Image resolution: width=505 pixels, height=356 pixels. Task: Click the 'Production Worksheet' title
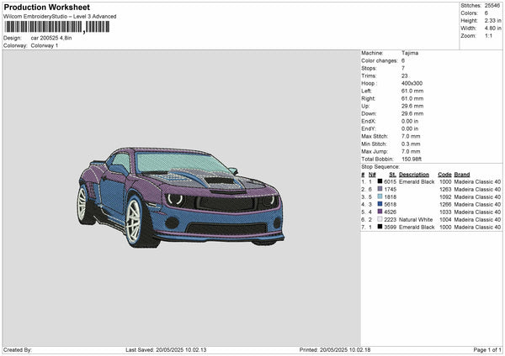tap(46, 7)
